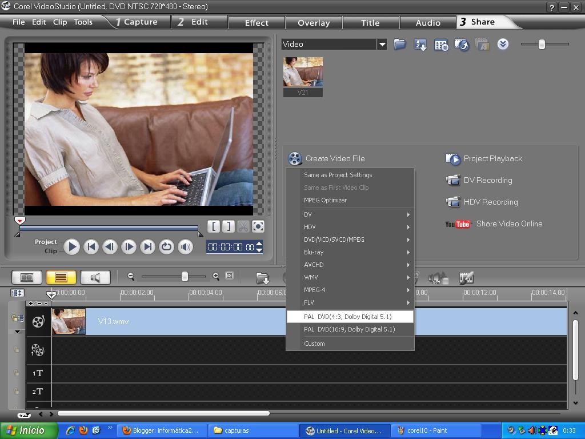Image resolution: width=585 pixels, height=439 pixels.
Task: Choose Custom output format
Action: (350, 344)
